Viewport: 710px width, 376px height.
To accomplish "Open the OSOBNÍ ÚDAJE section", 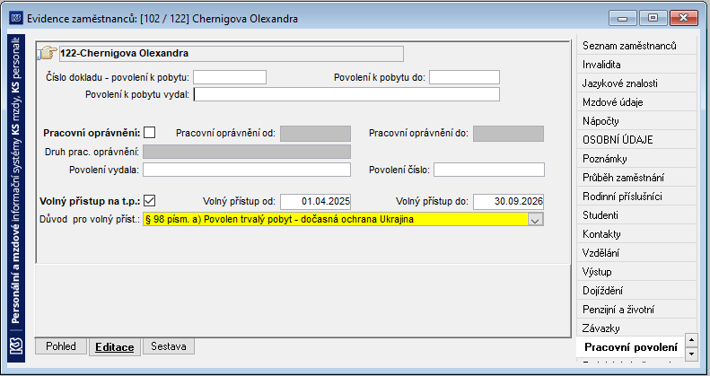I will [x=636, y=140].
